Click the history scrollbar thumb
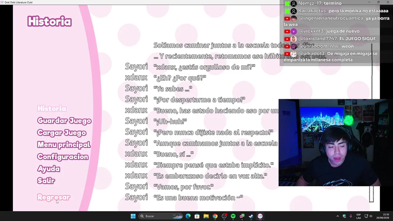393x221 pixels. tap(372, 194)
